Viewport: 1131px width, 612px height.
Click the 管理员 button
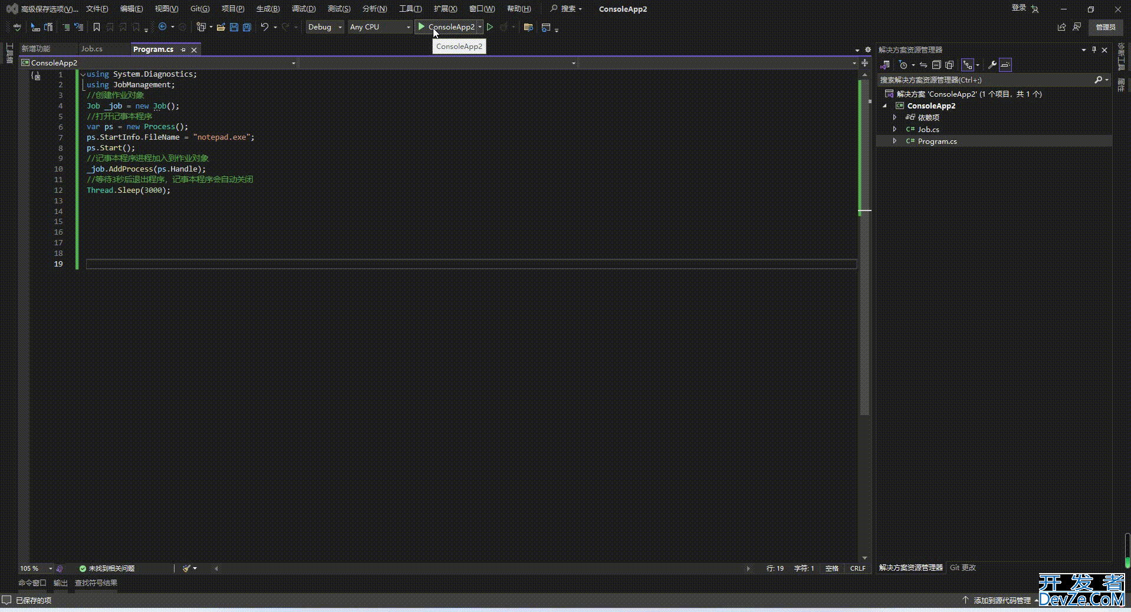[x=1106, y=27]
